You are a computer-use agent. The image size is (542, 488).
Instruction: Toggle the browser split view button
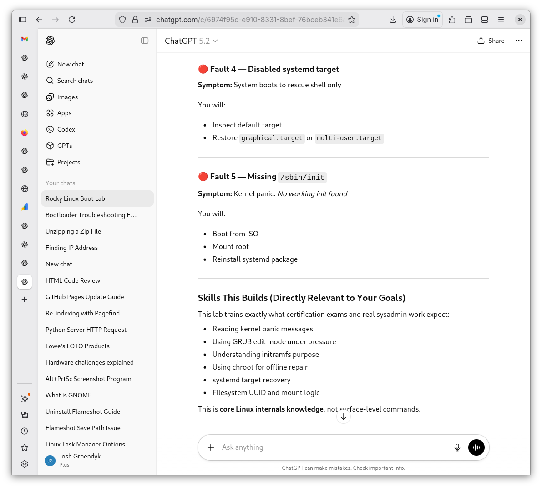pos(485,20)
